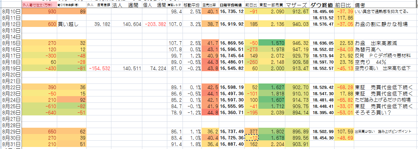Click the dashed-border -12 cell
Image resolution: width=418 pixels, height=149 pixels.
[x=252, y=138]
